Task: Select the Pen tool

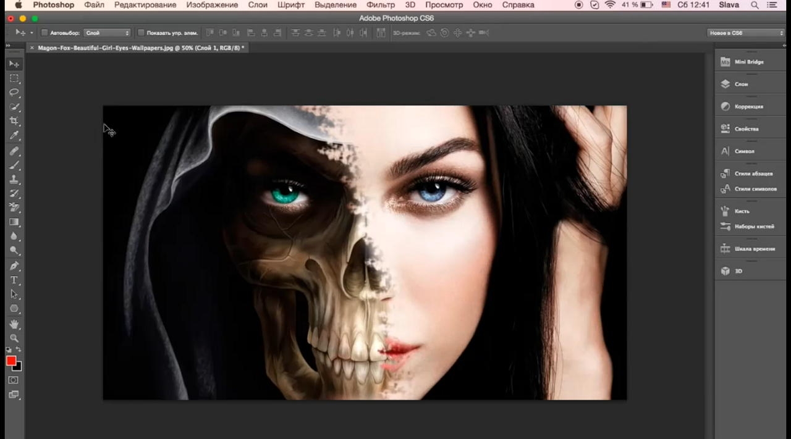Action: (x=14, y=266)
